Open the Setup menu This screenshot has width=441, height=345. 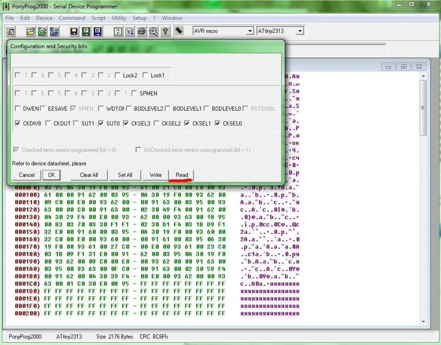point(140,18)
